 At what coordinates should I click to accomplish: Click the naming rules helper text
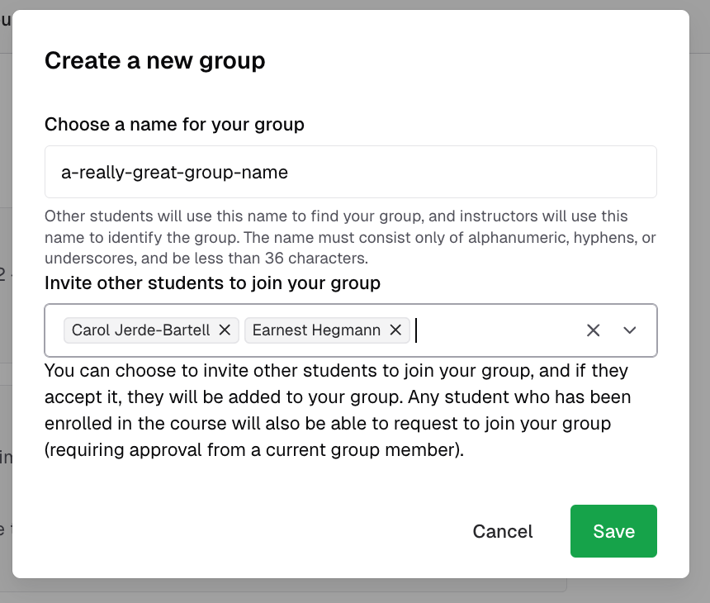[x=350, y=234]
